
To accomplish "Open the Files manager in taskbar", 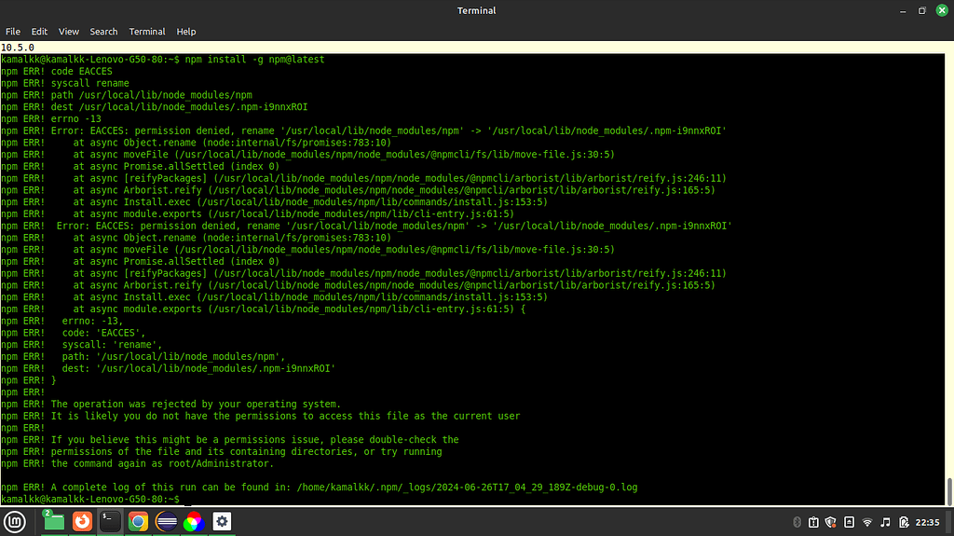I will pyautogui.click(x=54, y=521).
